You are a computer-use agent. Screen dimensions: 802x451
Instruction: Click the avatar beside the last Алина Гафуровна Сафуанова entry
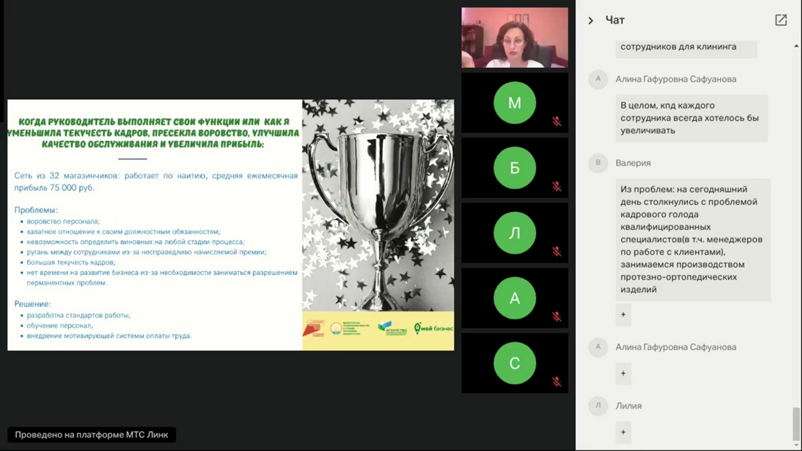point(598,347)
